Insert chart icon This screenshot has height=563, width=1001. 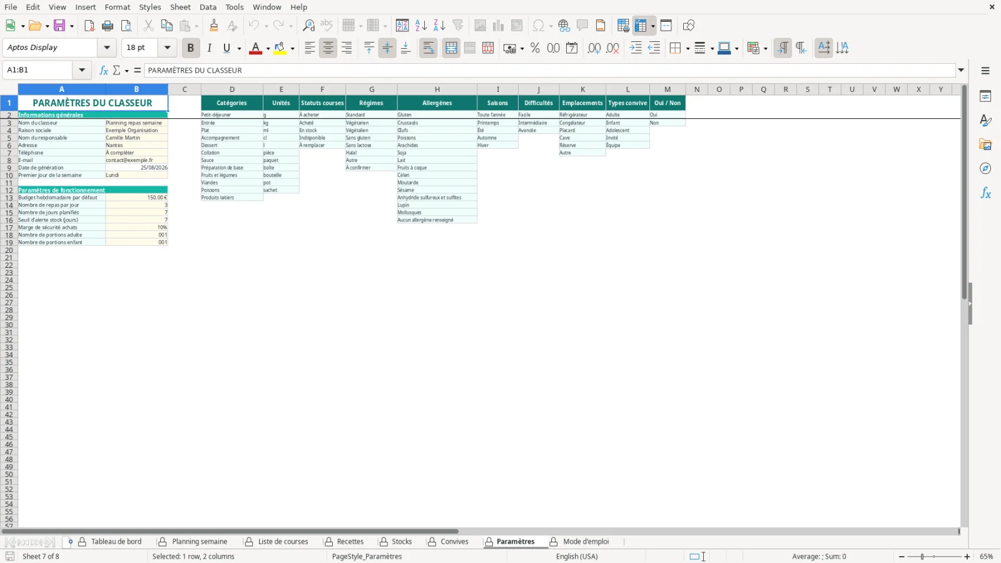click(x=498, y=26)
